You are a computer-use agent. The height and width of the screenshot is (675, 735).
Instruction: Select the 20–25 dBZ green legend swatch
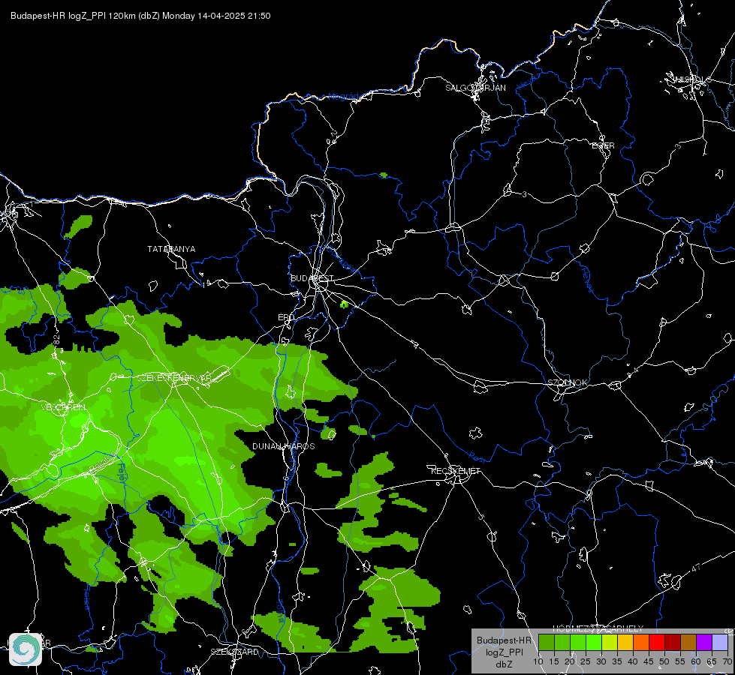point(578,642)
